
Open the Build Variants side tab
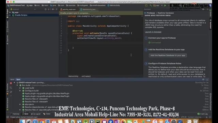(7, 104)
